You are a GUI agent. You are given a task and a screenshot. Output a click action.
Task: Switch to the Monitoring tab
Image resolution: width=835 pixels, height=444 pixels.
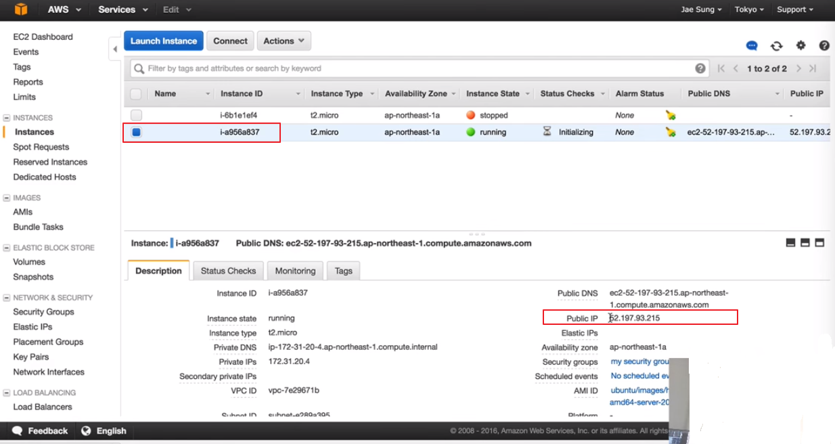(x=295, y=271)
